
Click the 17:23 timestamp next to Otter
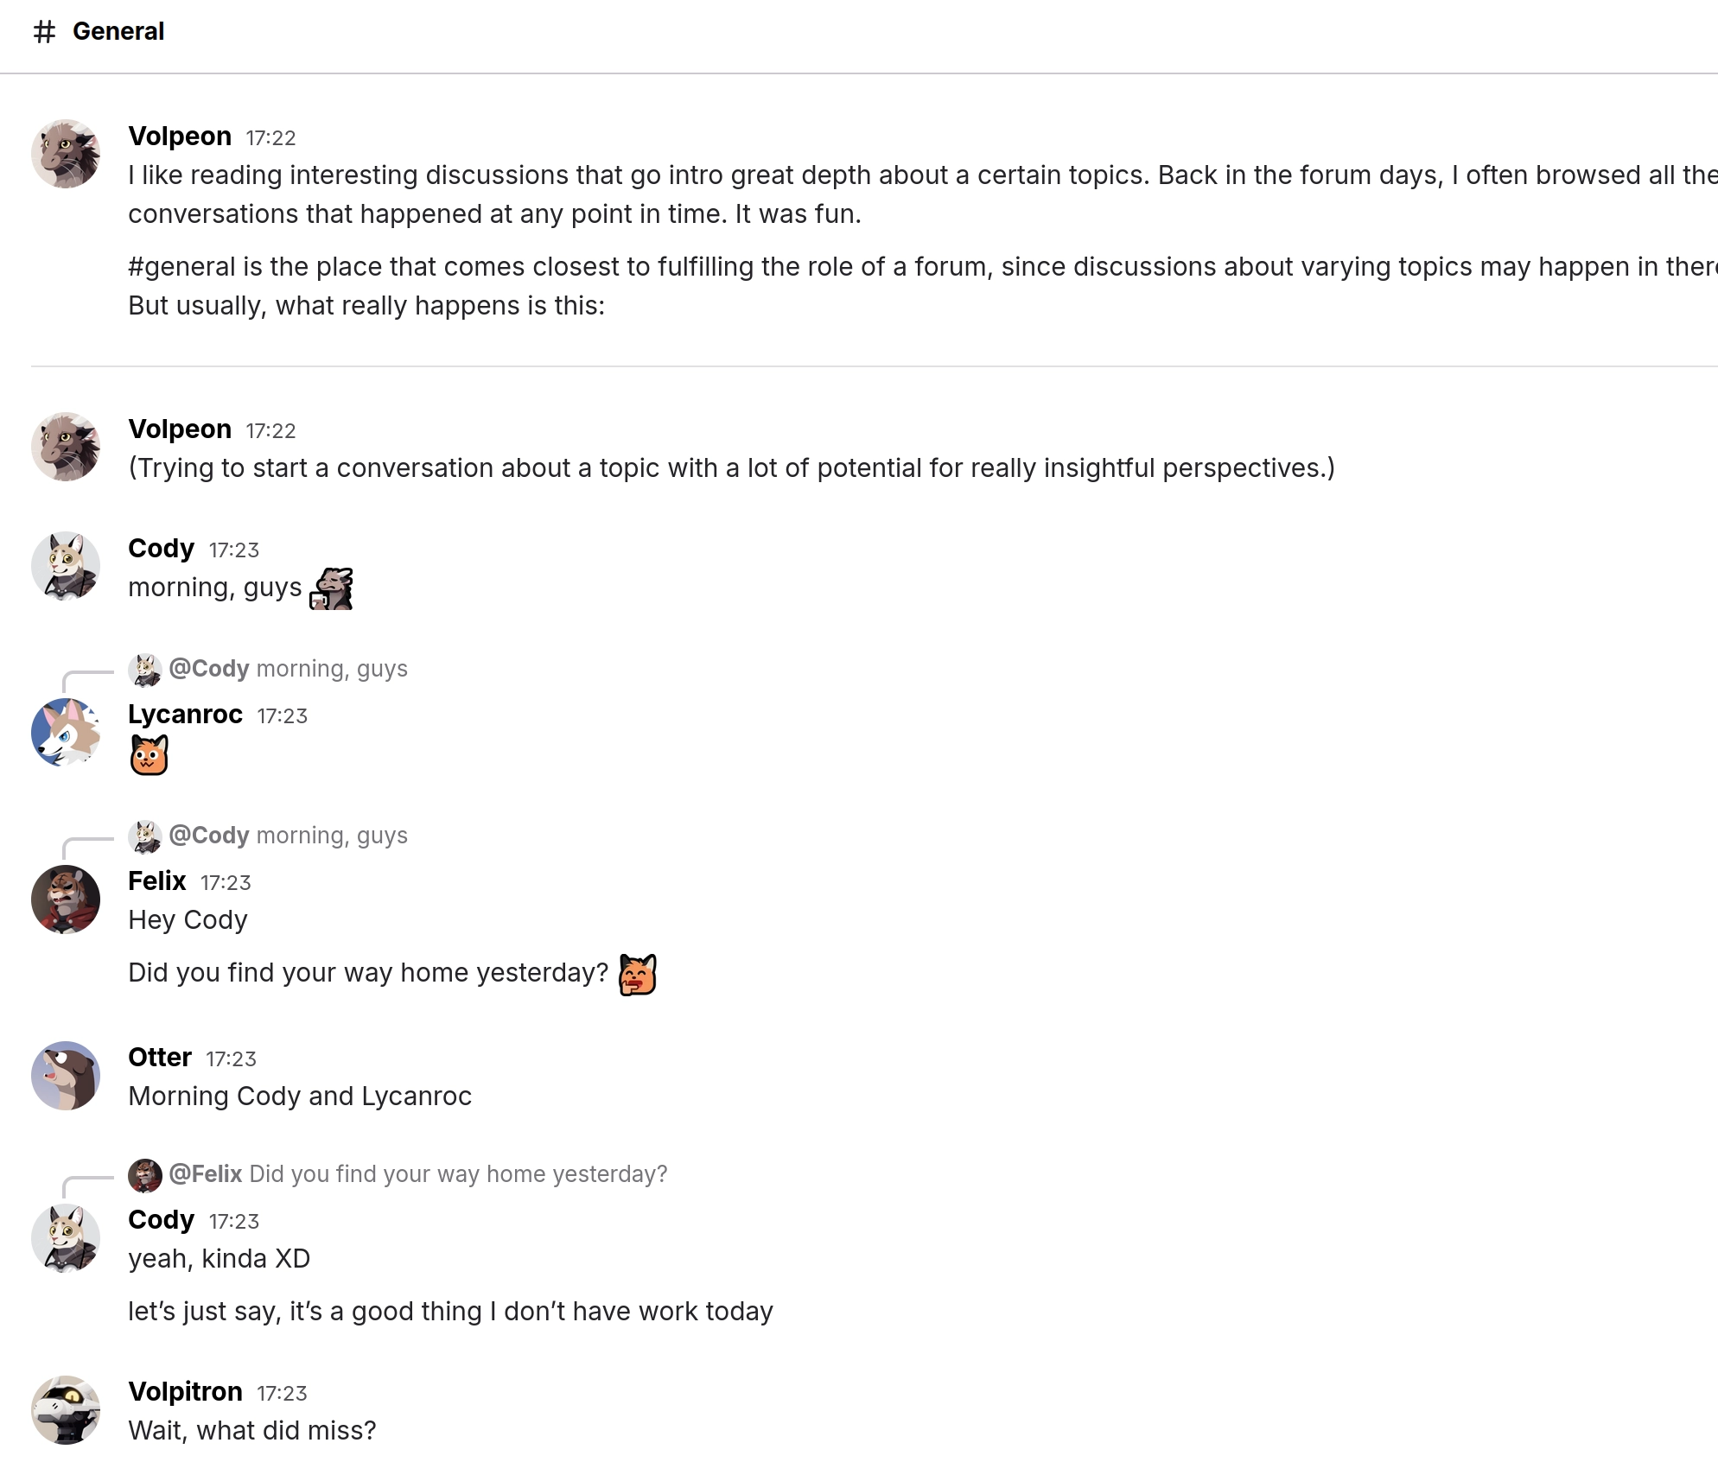[x=231, y=1059]
